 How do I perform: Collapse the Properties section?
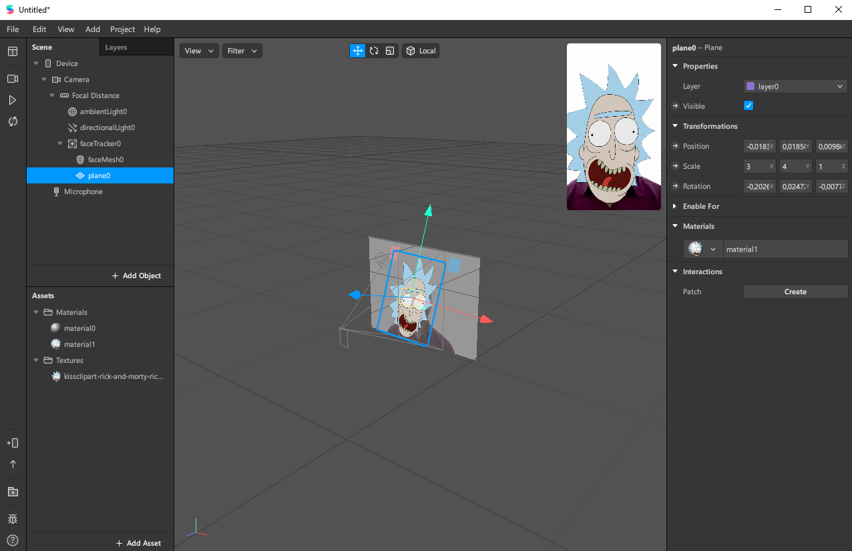click(675, 66)
